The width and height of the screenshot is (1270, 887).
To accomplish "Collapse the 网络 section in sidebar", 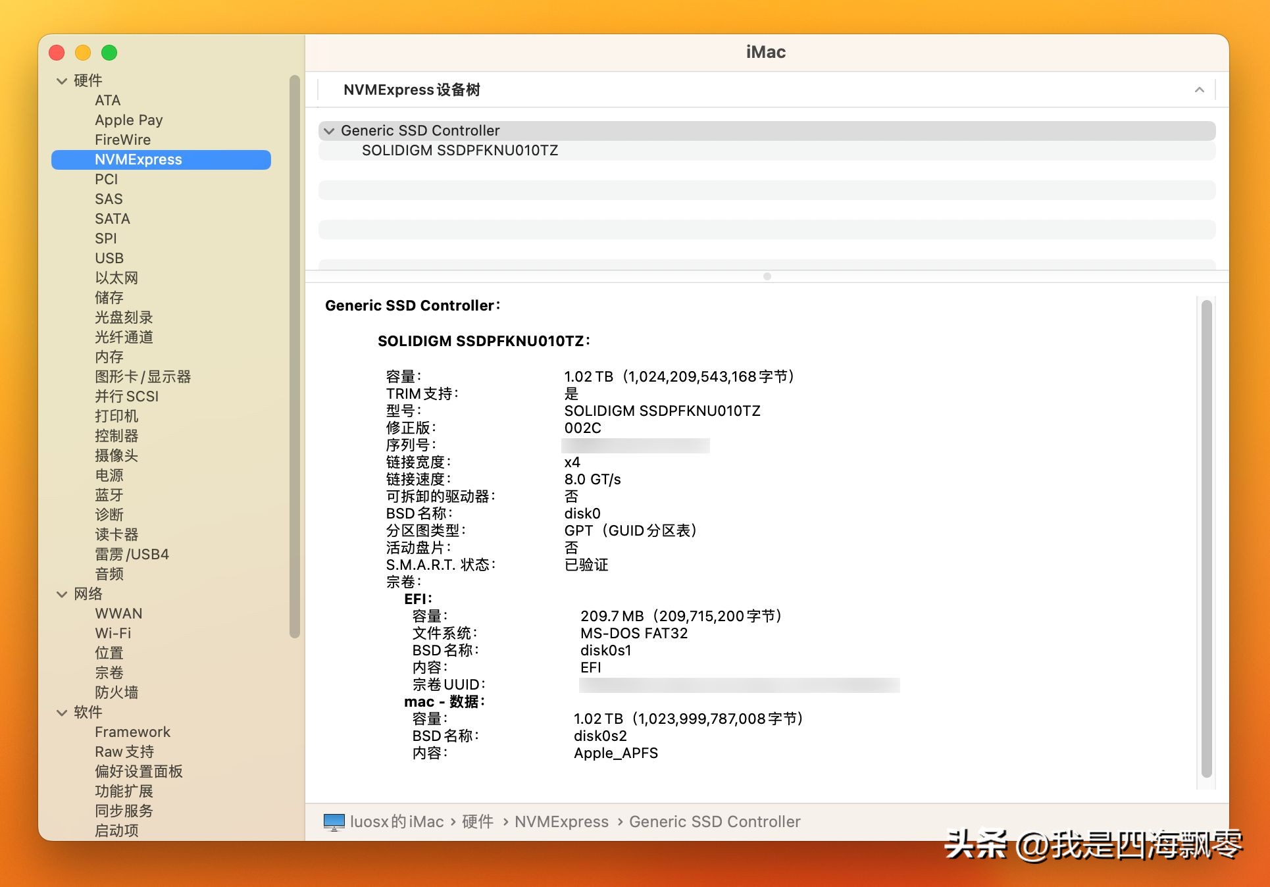I will coord(62,594).
